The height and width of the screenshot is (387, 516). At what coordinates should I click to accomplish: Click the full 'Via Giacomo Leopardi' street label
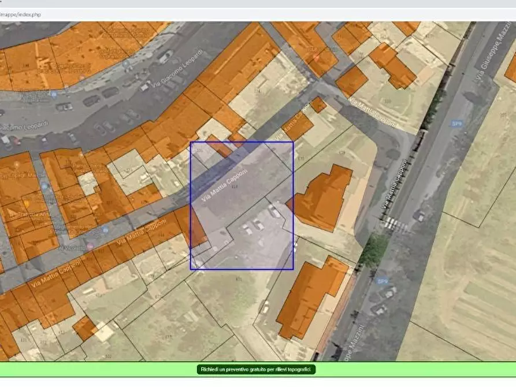(x=177, y=69)
